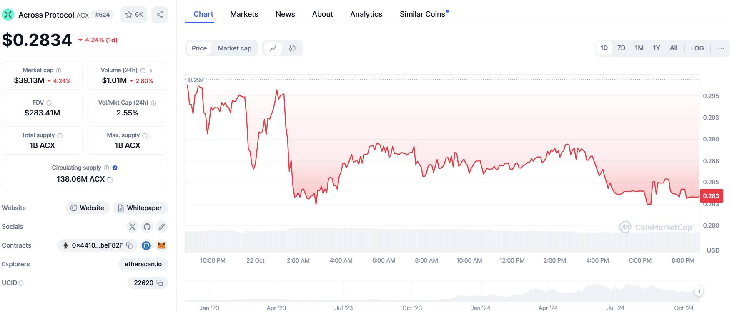
Task: Set chart range to 1Y
Action: coord(657,48)
